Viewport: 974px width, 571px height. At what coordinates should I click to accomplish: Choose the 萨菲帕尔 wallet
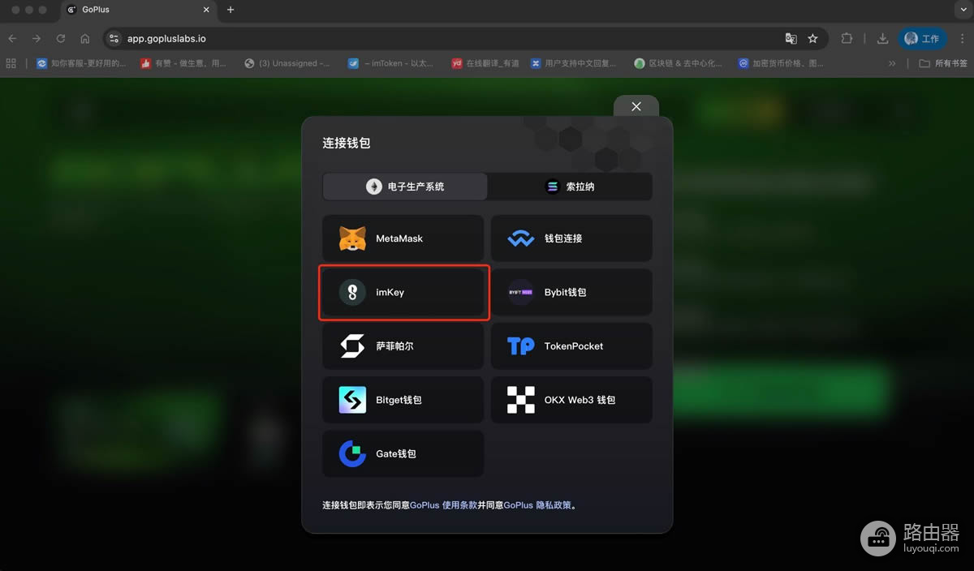click(403, 346)
